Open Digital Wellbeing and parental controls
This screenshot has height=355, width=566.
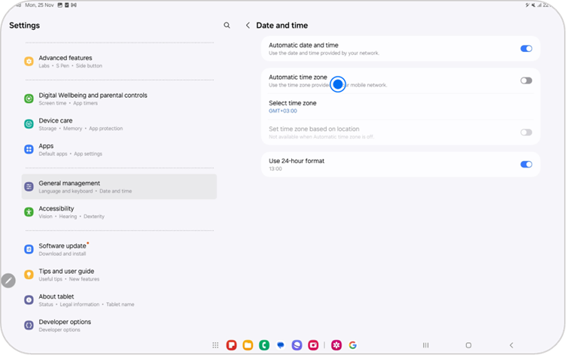[93, 99]
